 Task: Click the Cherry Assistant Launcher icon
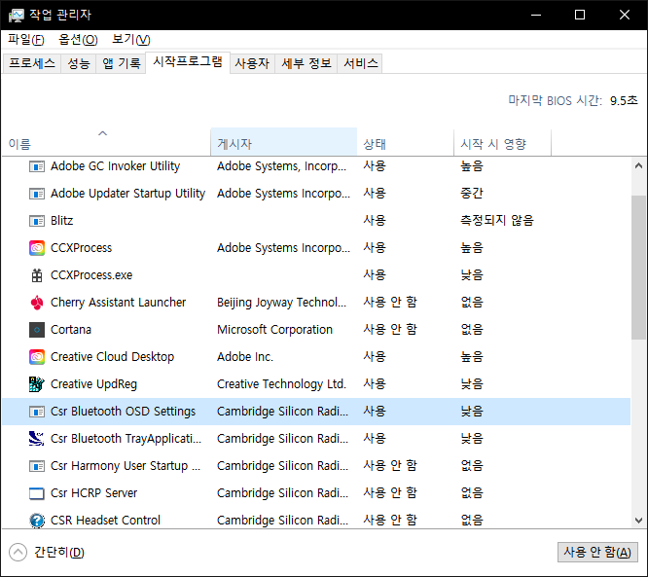coord(37,303)
